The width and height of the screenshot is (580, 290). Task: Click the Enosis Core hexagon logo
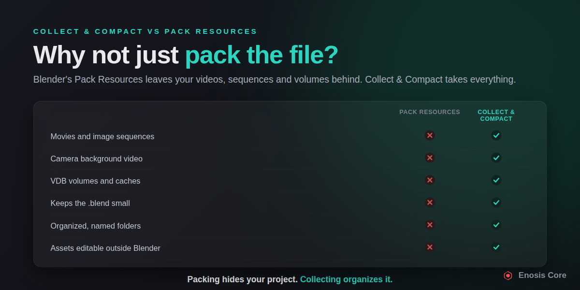pos(508,275)
